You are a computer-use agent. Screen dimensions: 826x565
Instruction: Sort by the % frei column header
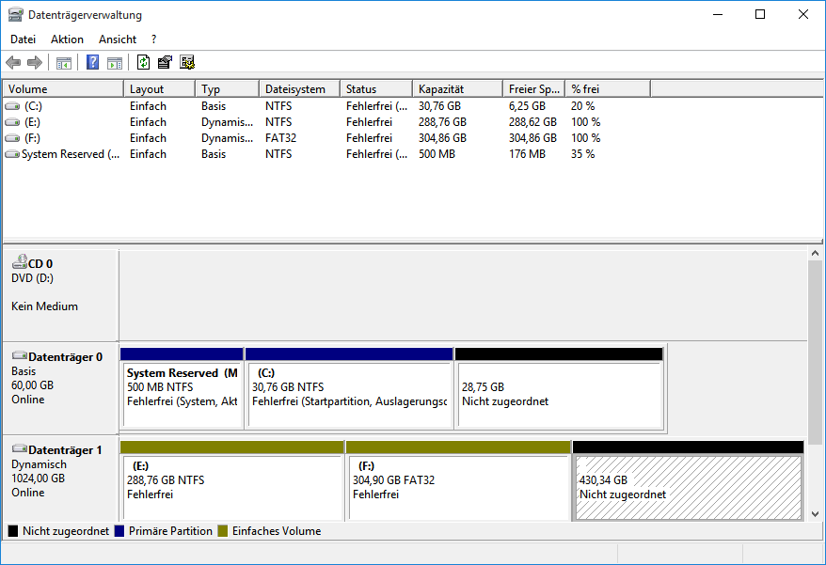pos(608,89)
